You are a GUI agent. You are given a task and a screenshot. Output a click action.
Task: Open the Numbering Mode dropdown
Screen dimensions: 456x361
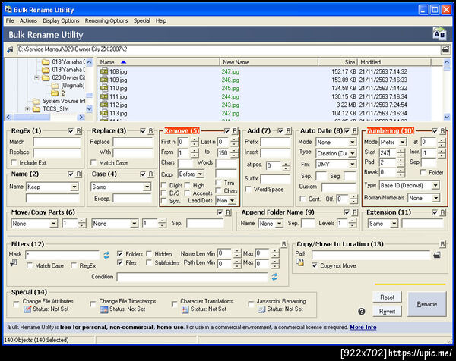click(x=401, y=142)
